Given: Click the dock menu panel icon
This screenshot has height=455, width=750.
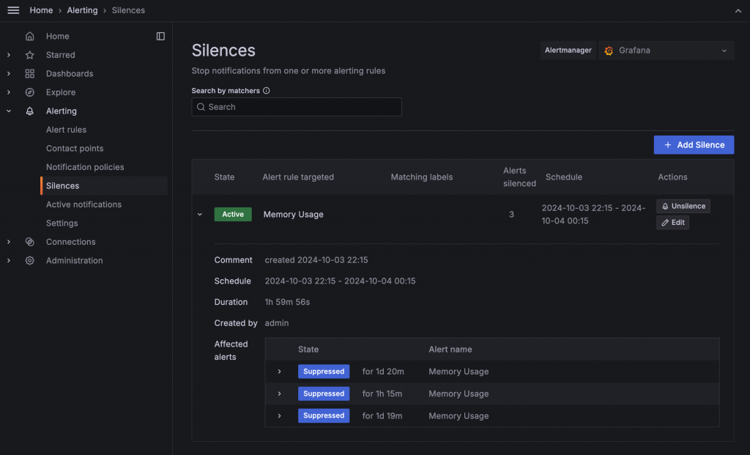Looking at the screenshot, I should click(160, 36).
